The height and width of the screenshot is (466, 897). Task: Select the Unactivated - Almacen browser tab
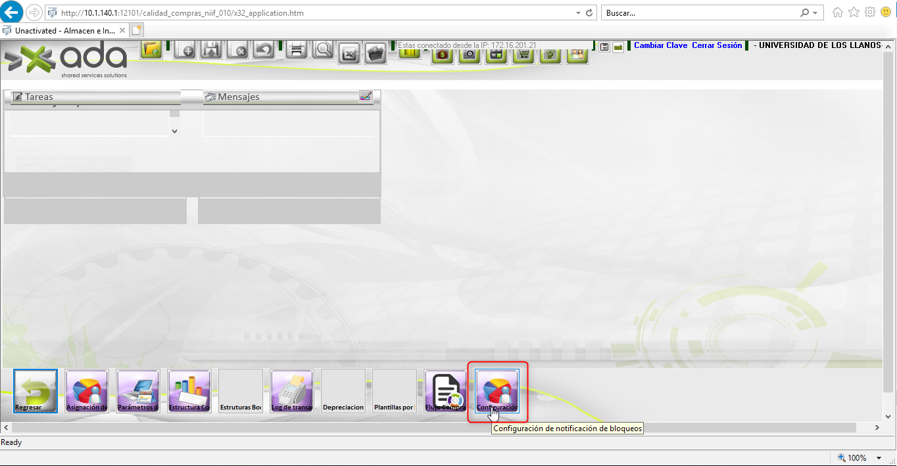pyautogui.click(x=64, y=30)
